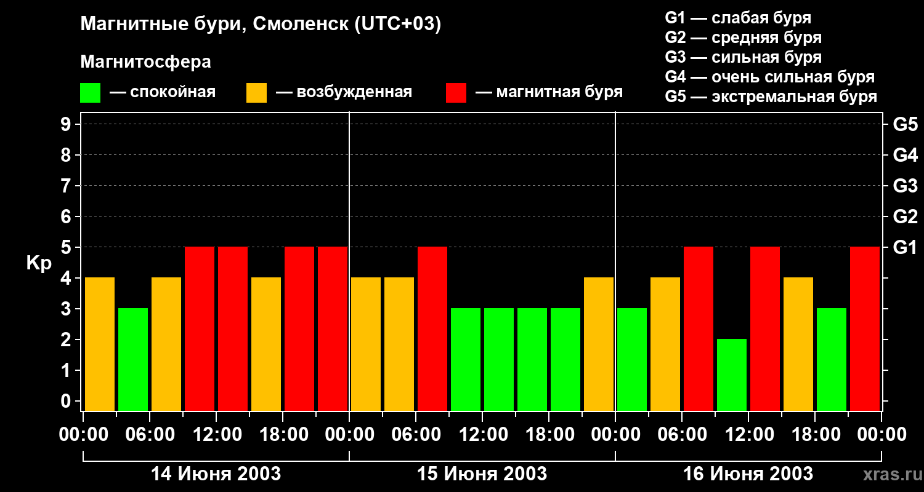This screenshot has width=924, height=492.
Task: Click the Kp axis value 9
Action: pyautogui.click(x=67, y=124)
